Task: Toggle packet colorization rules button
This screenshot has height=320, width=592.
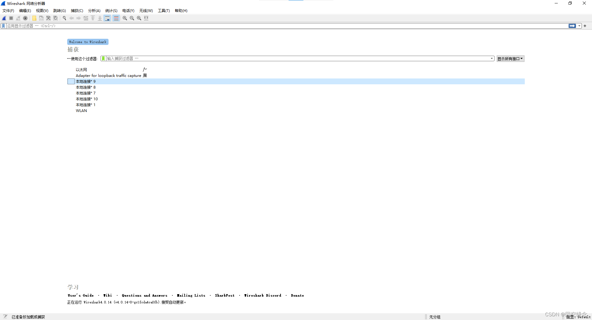Action: pyautogui.click(x=116, y=18)
